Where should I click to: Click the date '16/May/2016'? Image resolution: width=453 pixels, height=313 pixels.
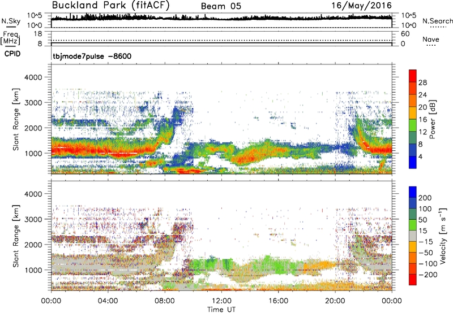click(x=361, y=6)
